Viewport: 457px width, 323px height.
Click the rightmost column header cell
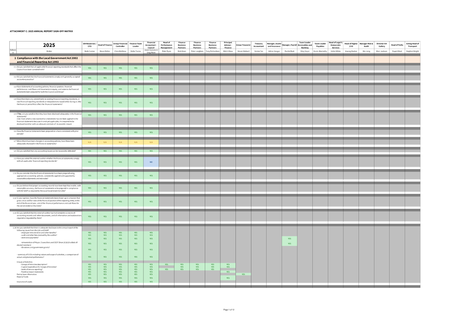click(x=413, y=45)
